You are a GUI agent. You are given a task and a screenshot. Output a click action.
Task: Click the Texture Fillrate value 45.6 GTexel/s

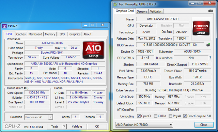pos(198,71)
